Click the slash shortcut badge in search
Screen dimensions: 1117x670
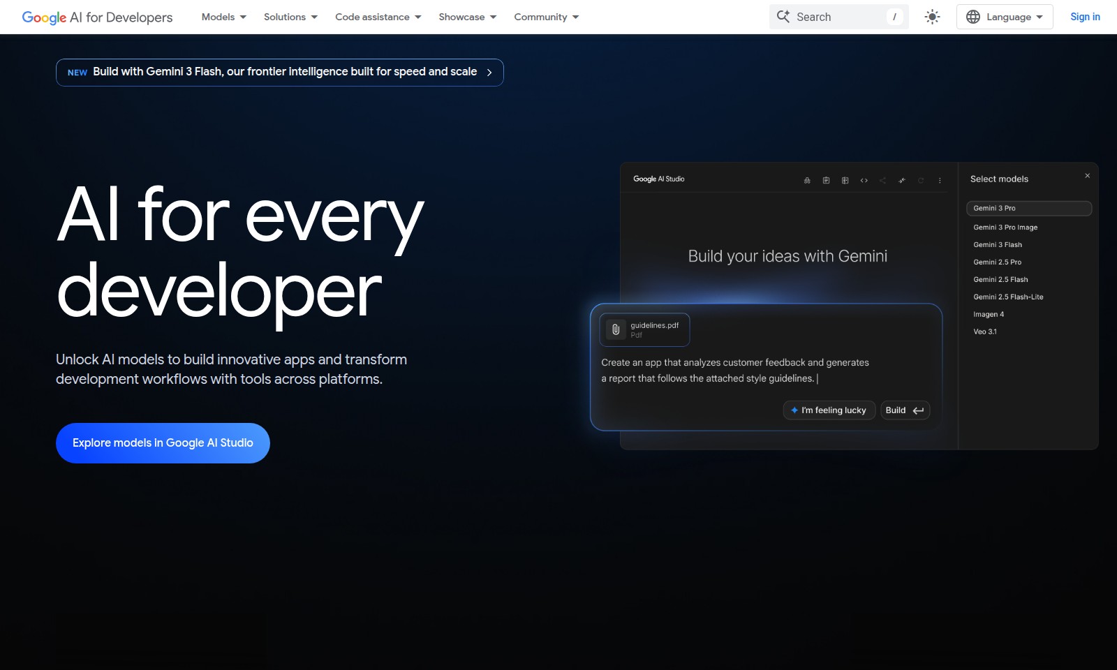coord(894,17)
